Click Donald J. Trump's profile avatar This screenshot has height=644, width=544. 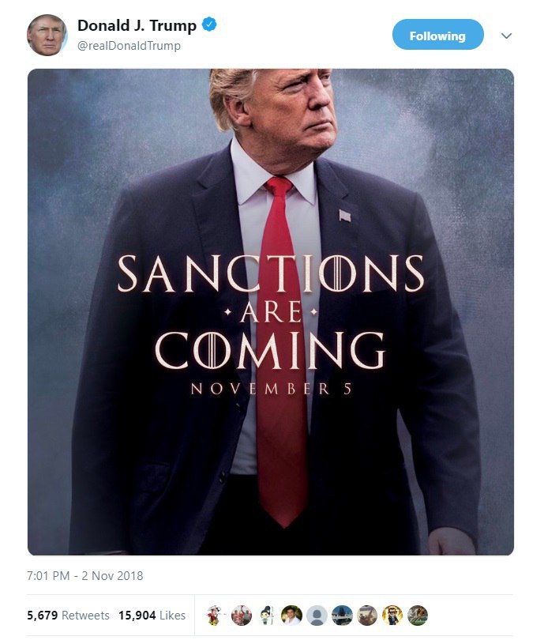[x=47, y=36]
